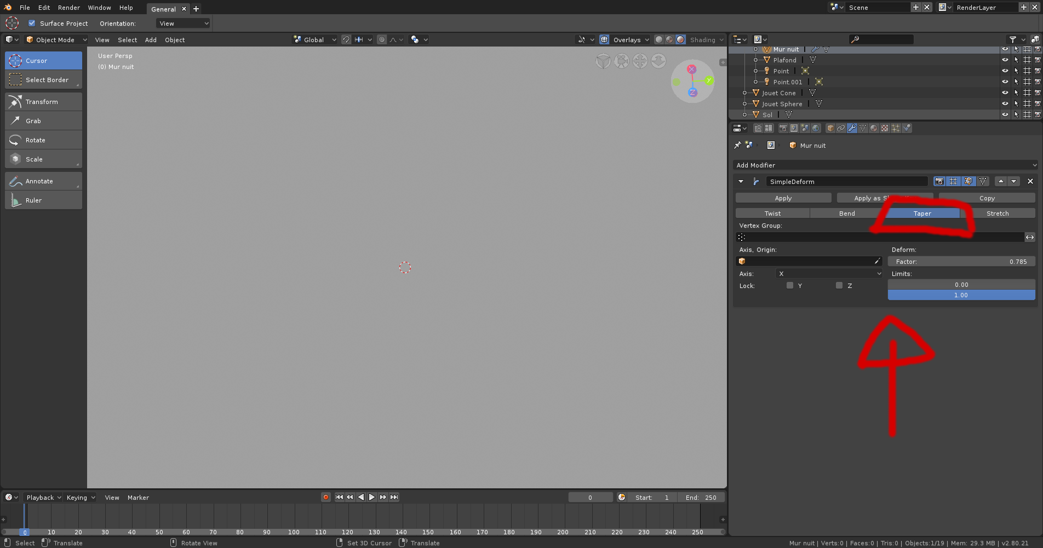Open the Global transform orientation dropdown
The image size is (1043, 548).
tap(314, 39)
